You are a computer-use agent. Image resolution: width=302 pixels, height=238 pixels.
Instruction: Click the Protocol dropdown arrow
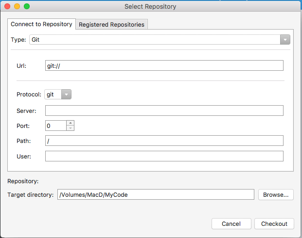point(66,95)
